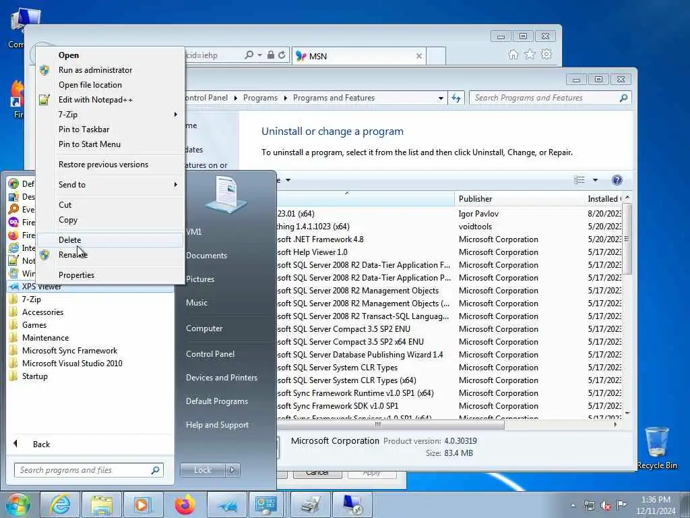Show hidden tray icons arrow

(x=573, y=505)
